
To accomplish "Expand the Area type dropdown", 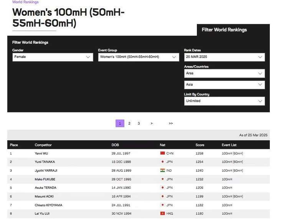I will tap(224, 73).
